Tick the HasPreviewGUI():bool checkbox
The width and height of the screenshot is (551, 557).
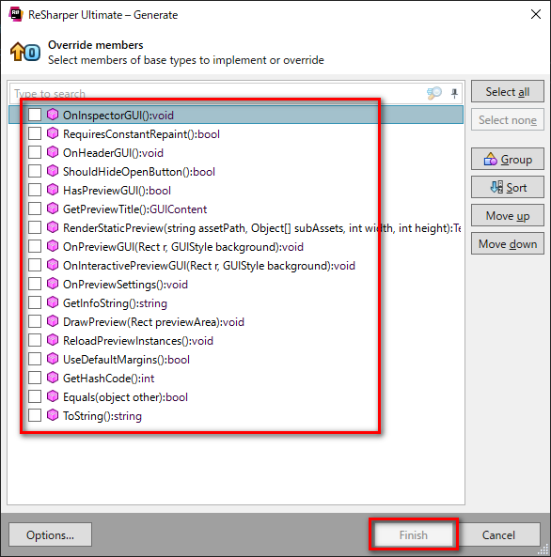click(35, 190)
